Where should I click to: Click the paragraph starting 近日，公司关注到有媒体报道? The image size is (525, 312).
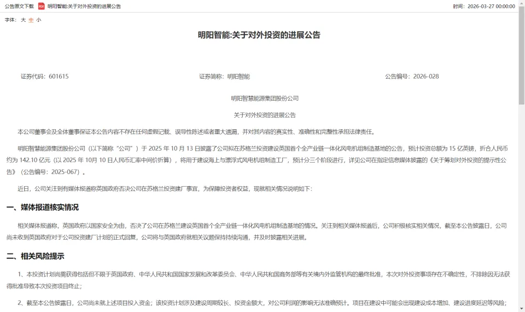165,189
